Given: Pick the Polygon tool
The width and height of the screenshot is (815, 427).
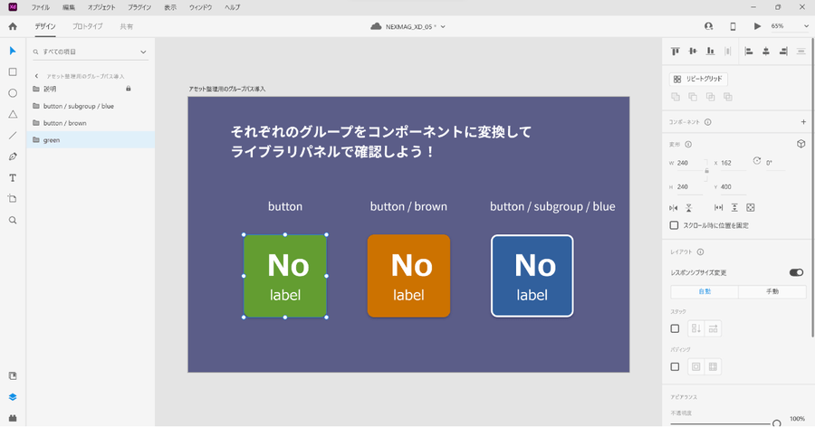Looking at the screenshot, I should click(x=13, y=115).
